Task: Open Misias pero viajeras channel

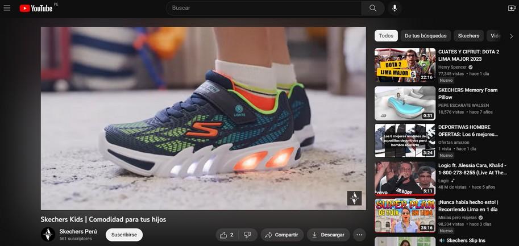Action: click(458, 218)
